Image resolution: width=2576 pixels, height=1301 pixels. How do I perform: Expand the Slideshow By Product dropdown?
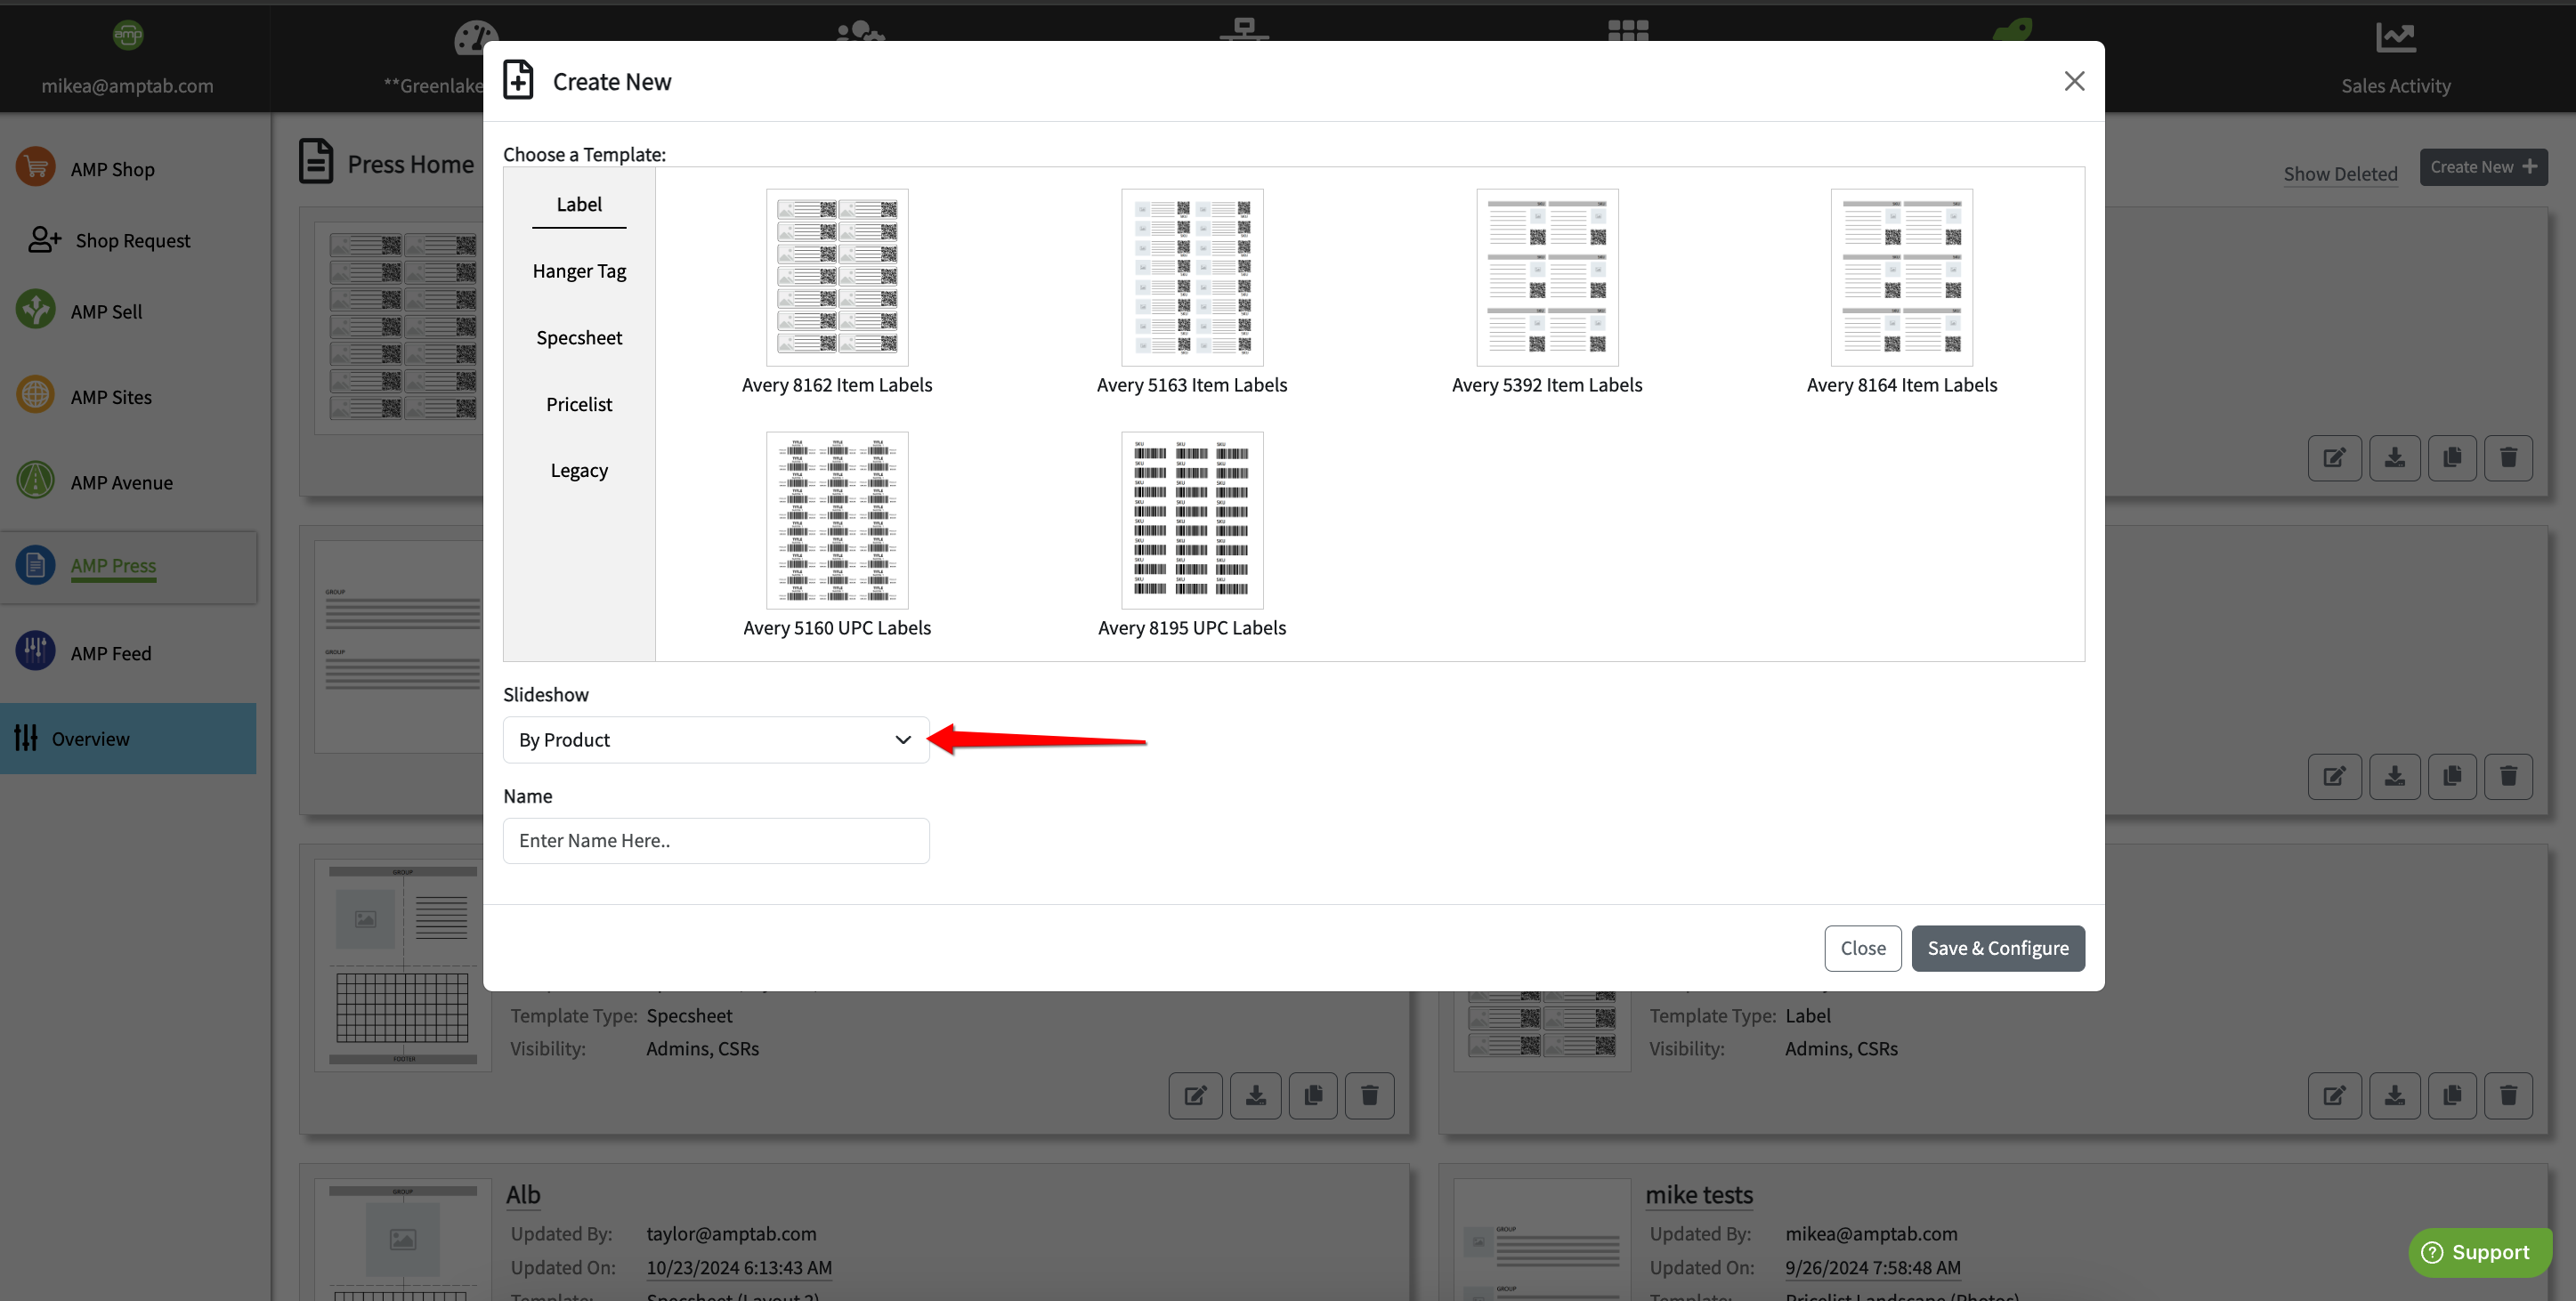coord(716,740)
